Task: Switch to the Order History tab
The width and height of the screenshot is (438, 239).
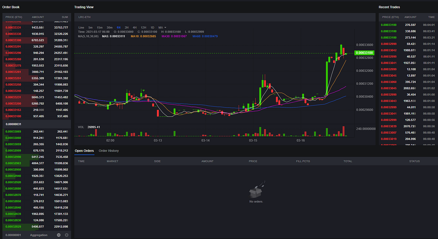Action: [x=109, y=151]
